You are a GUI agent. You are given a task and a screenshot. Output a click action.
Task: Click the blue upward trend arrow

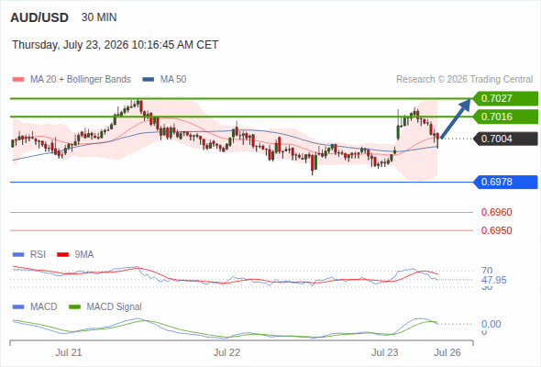pyautogui.click(x=456, y=118)
